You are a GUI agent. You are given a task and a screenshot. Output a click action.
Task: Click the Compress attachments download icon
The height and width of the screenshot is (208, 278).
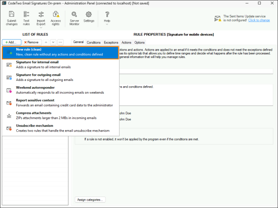pyautogui.click(x=9, y=116)
